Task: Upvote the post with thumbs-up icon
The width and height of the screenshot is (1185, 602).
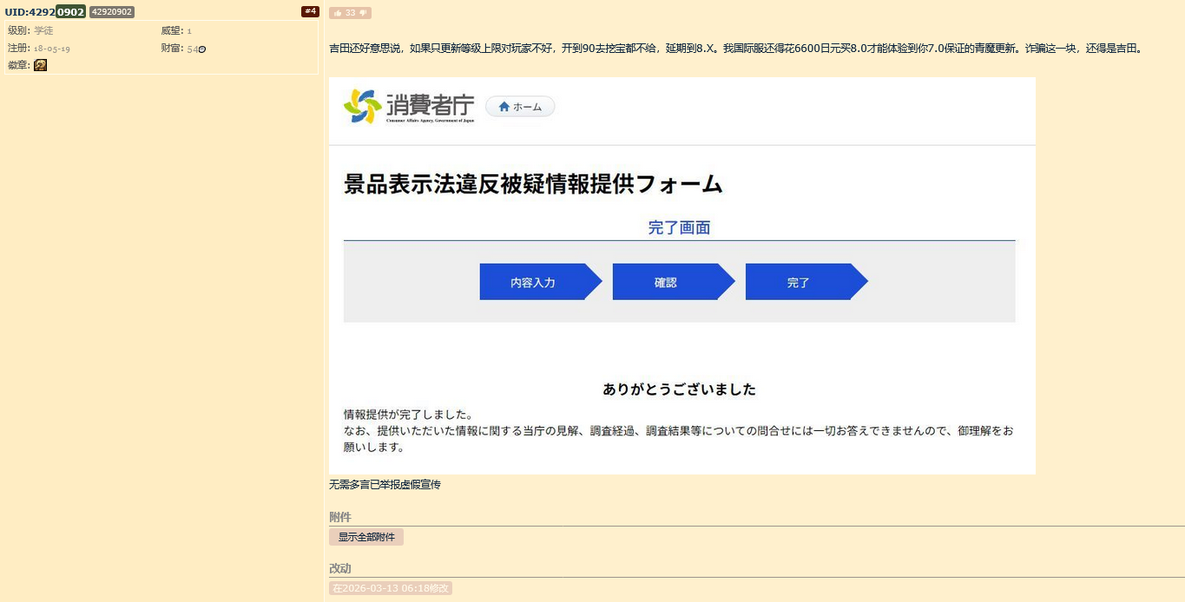Action: coord(337,13)
